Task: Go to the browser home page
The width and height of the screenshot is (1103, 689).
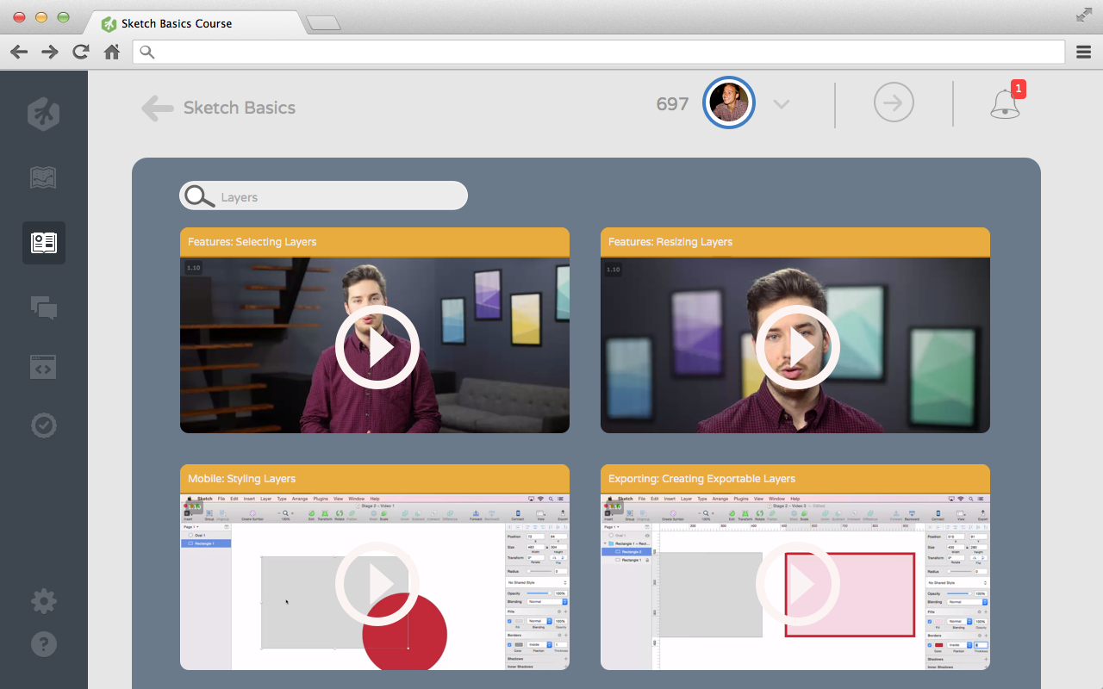Action: coord(112,52)
